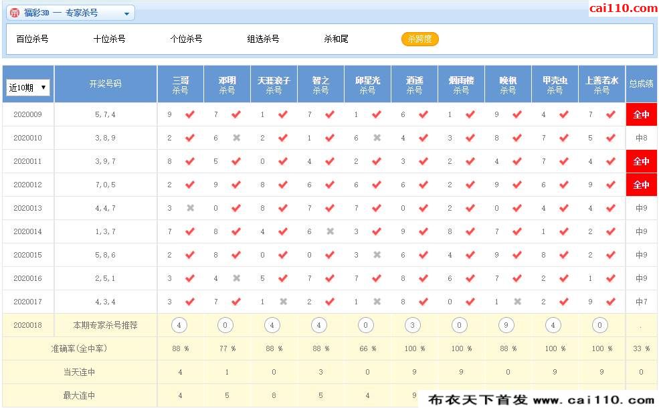The image size is (659, 408).
Task: Click the red check for 晚枫 in 2020014
Action: (x=517, y=231)
